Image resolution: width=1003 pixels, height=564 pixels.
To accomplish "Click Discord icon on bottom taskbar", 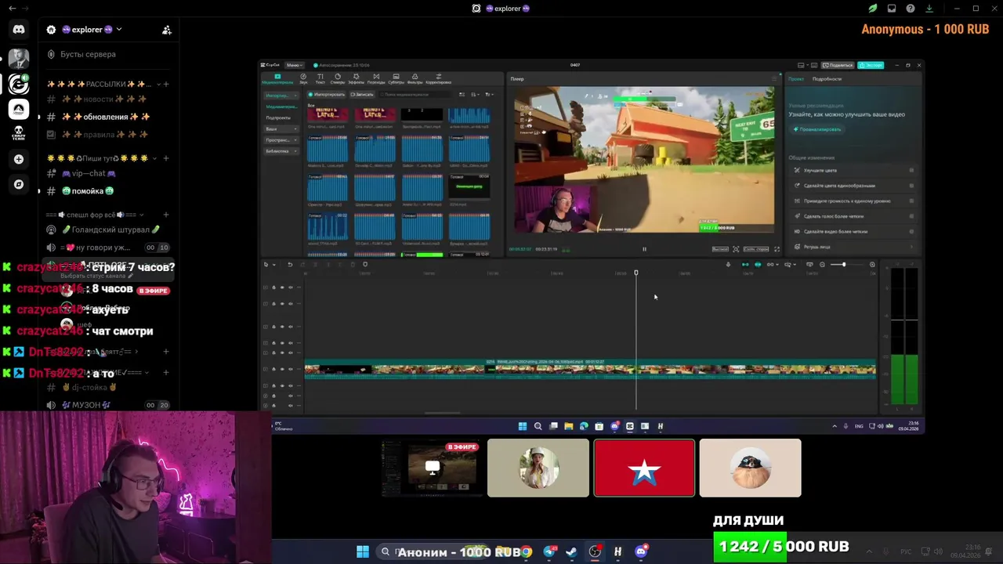I will (642, 551).
